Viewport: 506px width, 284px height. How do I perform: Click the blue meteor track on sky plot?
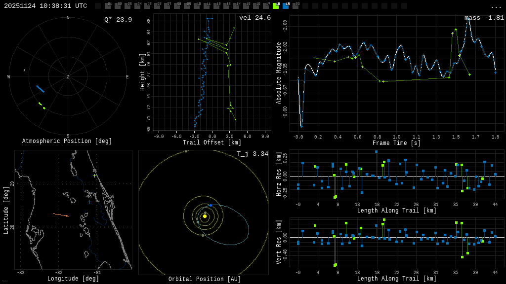[x=40, y=89]
